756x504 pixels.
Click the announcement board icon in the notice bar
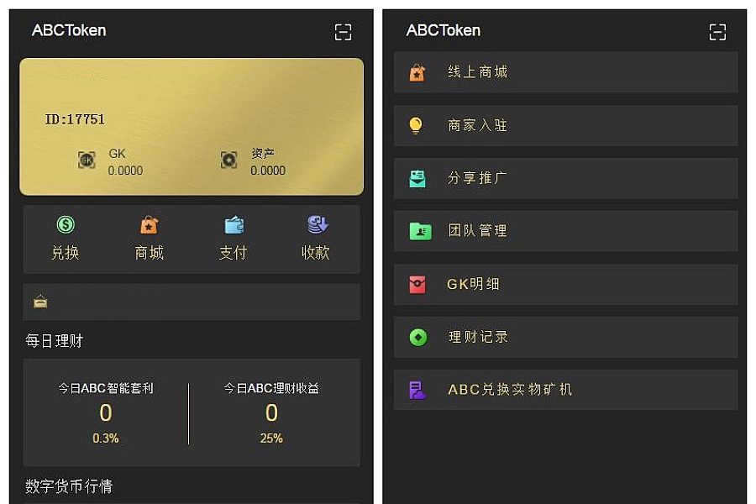tap(40, 302)
